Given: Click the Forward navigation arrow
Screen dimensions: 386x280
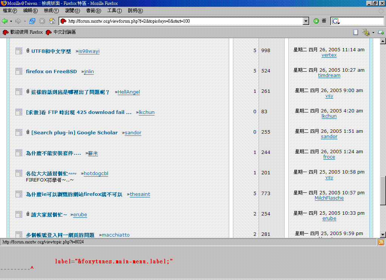Looking at the screenshot, I should [x=18, y=21].
